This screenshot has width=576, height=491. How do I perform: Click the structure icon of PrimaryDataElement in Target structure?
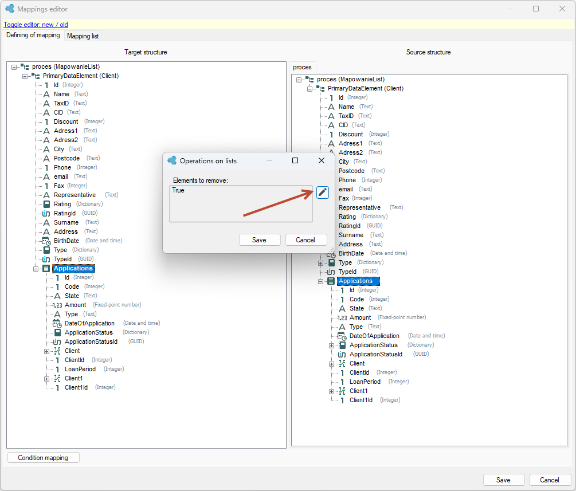click(x=36, y=76)
